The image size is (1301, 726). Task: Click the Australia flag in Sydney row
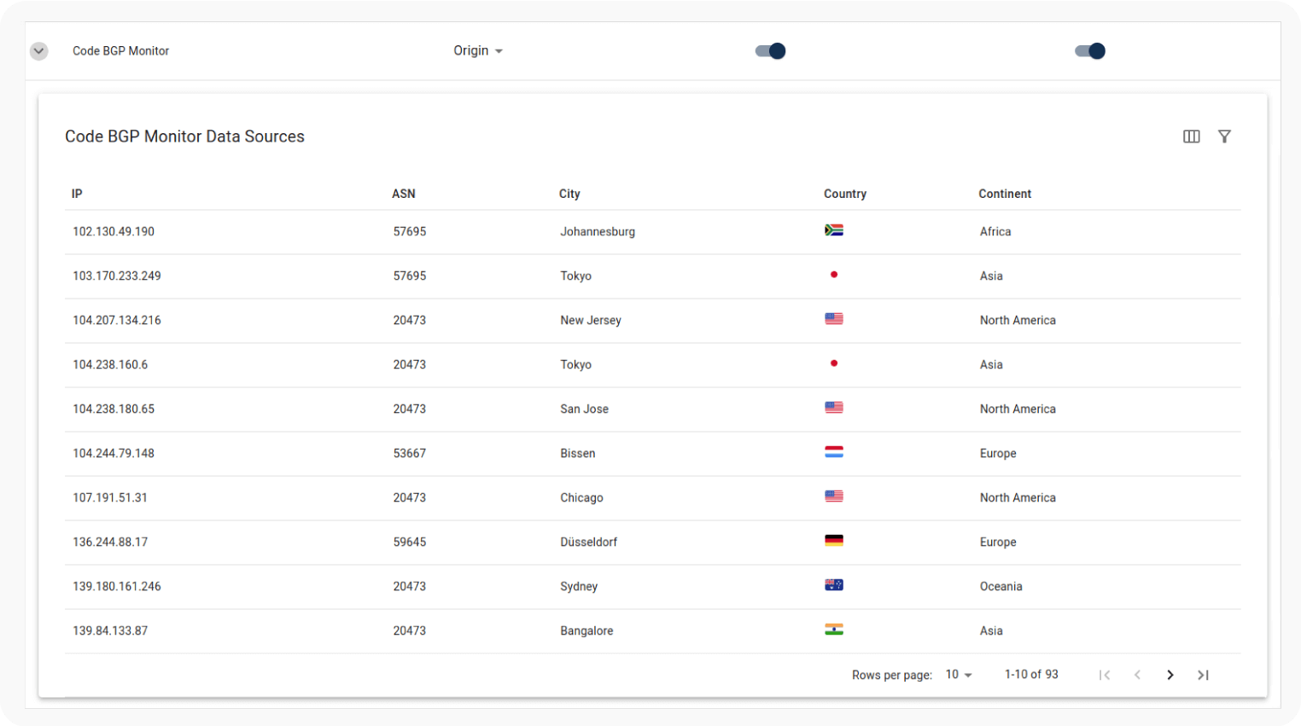pos(834,585)
